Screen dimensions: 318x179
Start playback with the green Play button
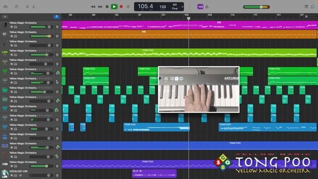(114, 6)
